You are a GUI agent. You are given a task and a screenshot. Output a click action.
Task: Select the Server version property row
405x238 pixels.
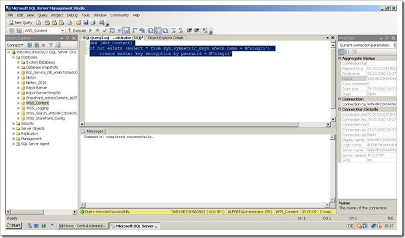click(369, 155)
